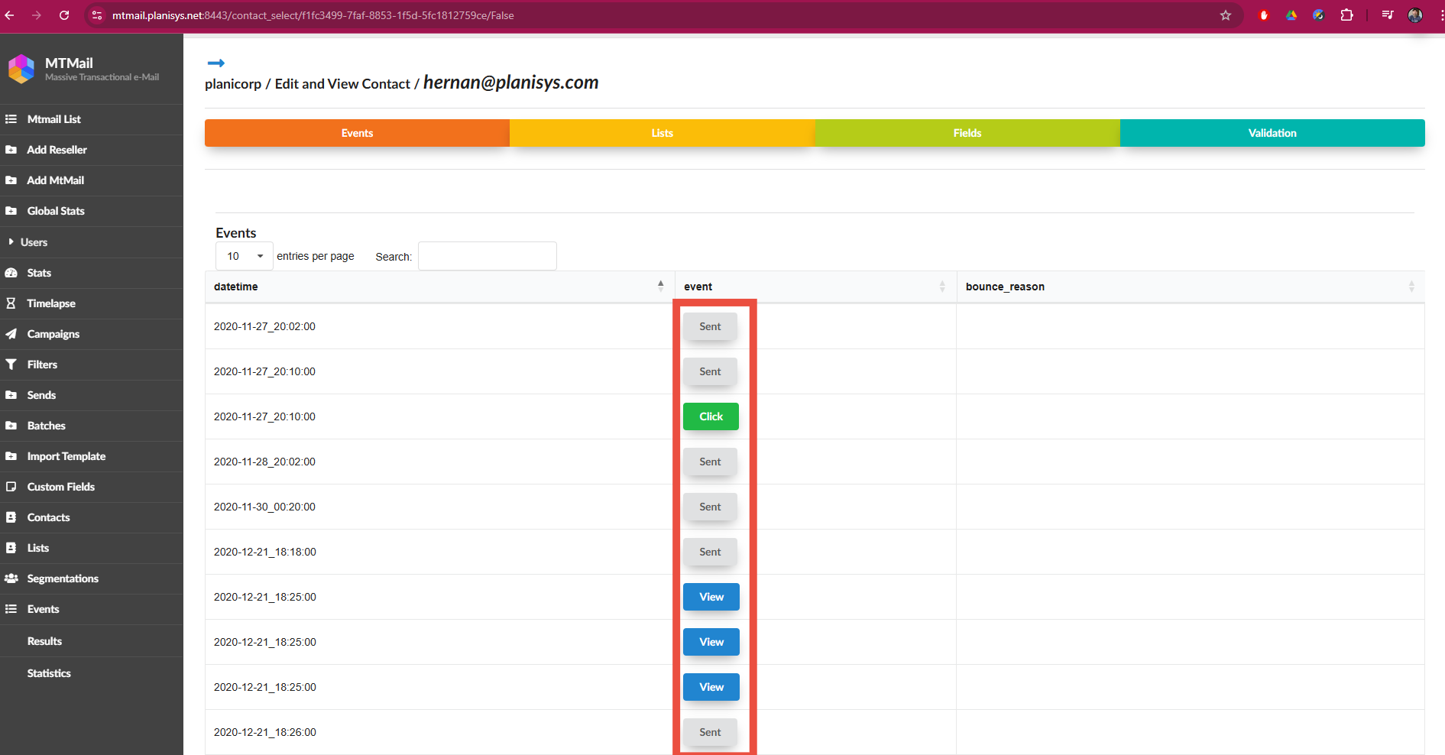Image resolution: width=1445 pixels, height=755 pixels.
Task: Open the Fields tab
Action: pos(967,133)
